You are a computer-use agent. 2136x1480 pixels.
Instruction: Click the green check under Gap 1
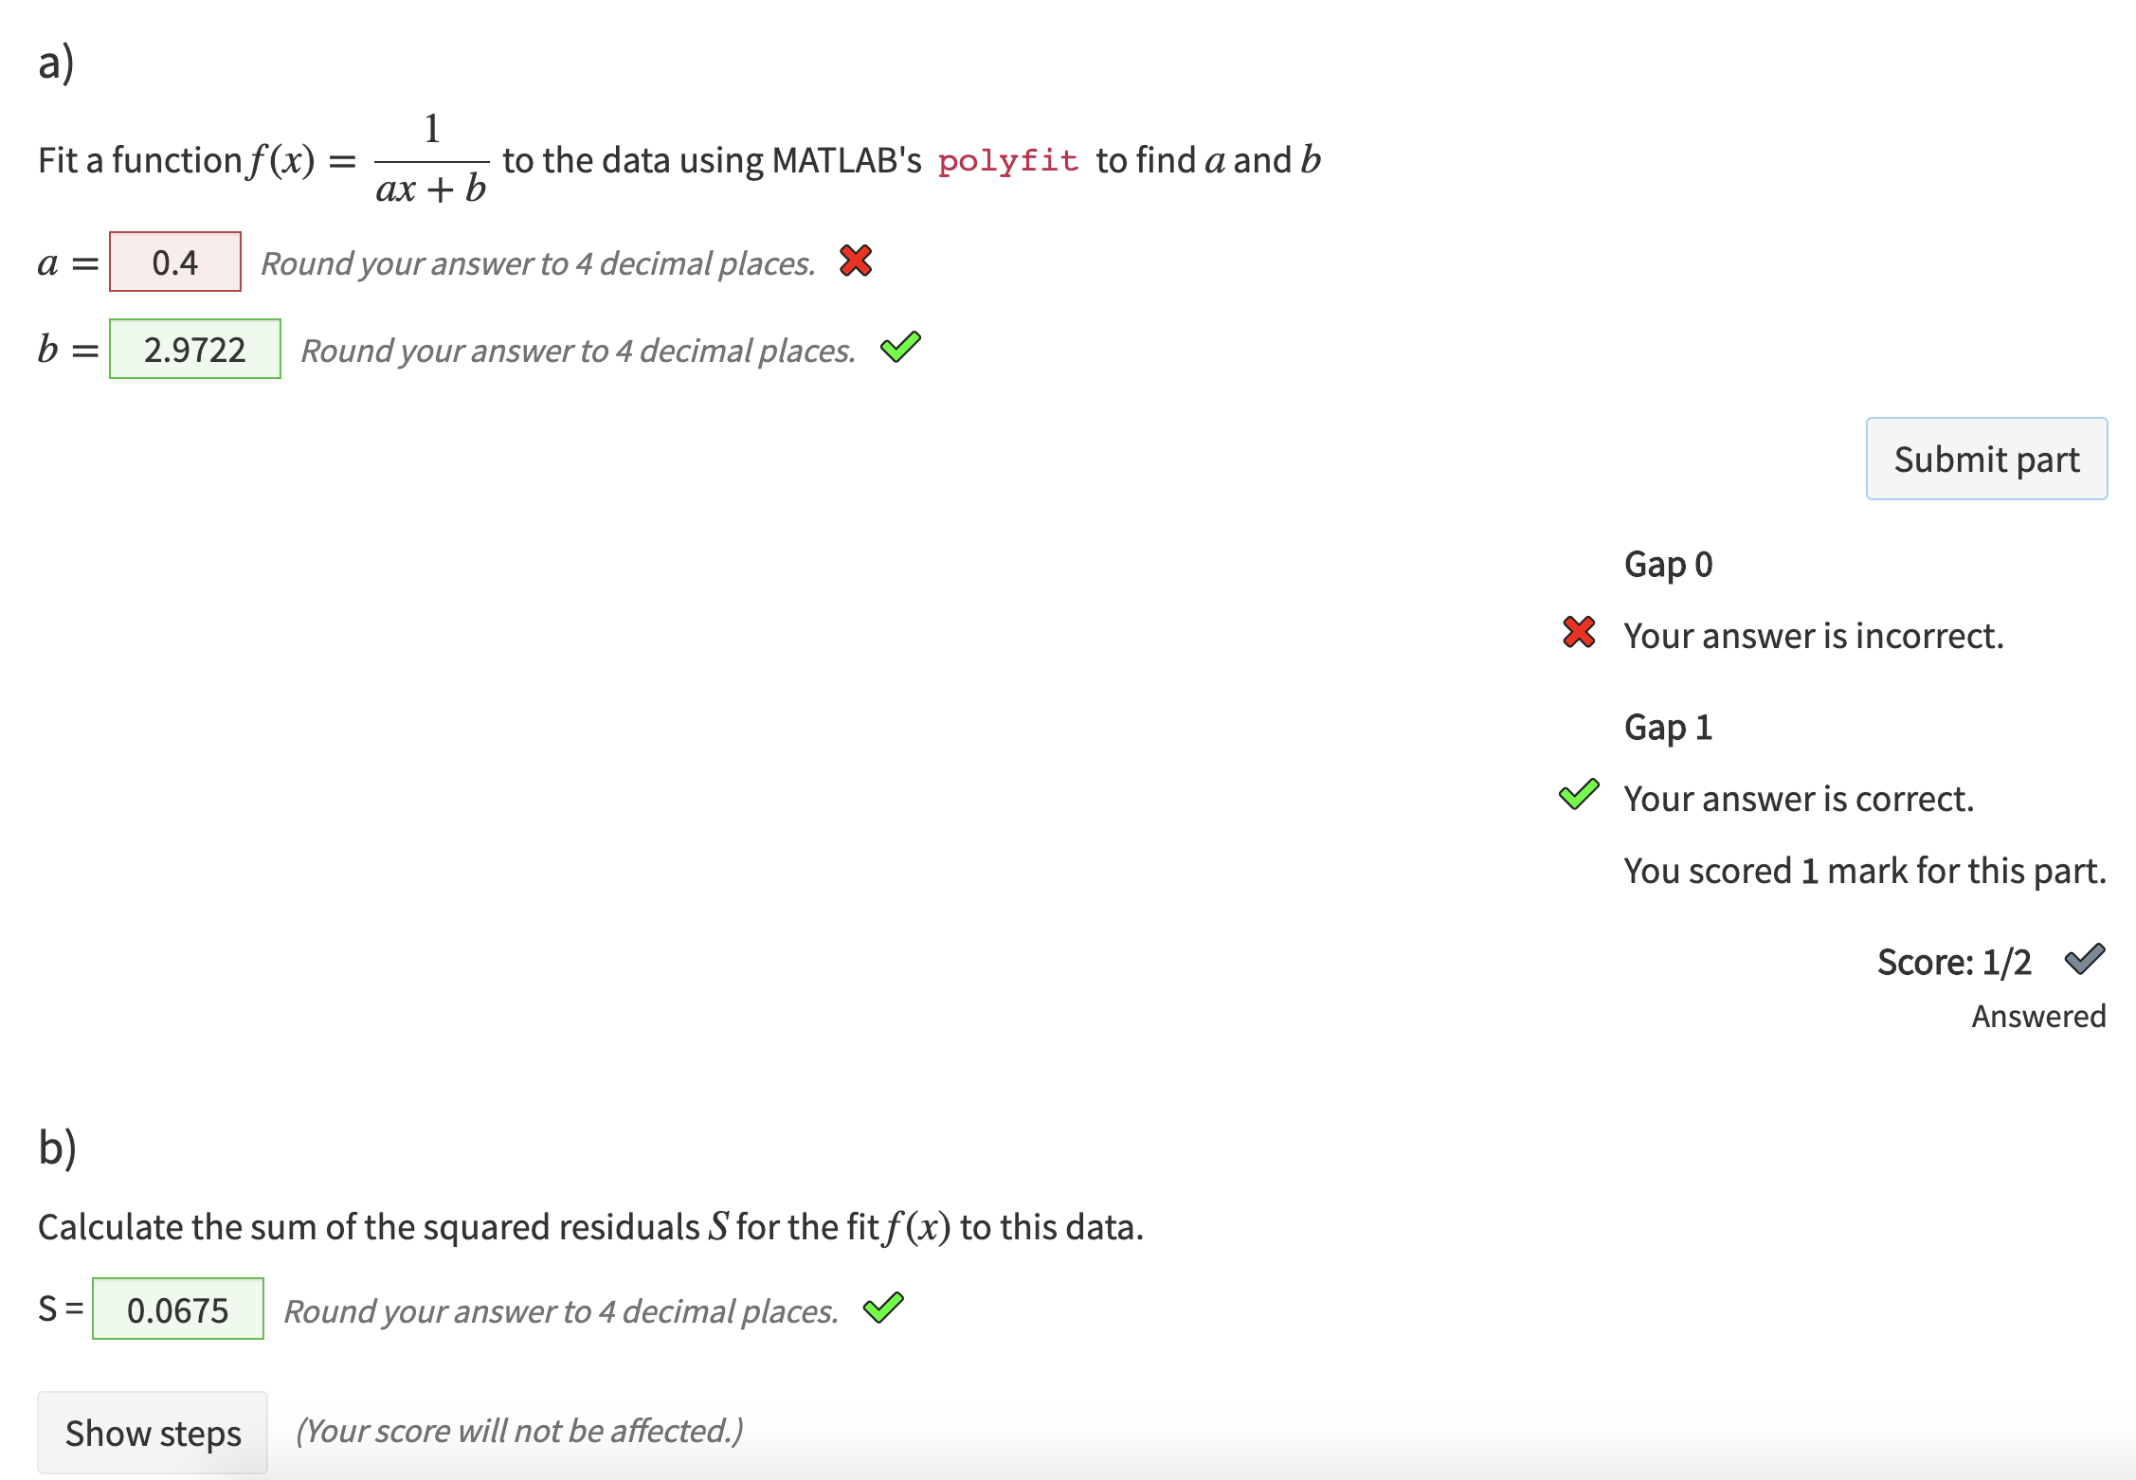[x=1579, y=795]
